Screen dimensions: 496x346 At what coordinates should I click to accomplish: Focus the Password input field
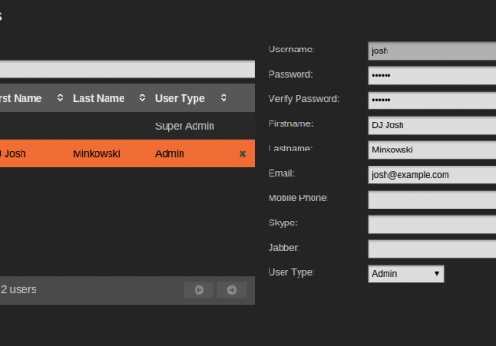[431, 76]
